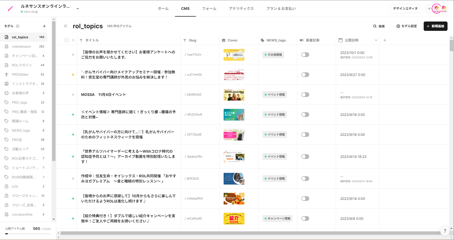This screenshot has width=454, height=240.
Task: Click the badge icon next to インストラクター model
Action: point(6,84)
